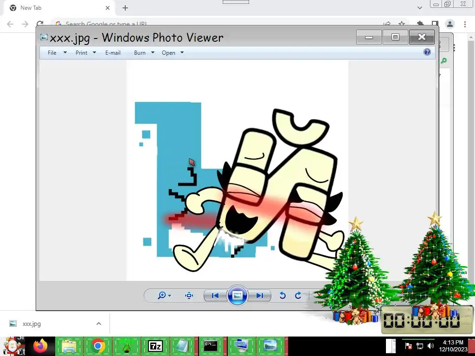475x356 pixels.
Task: Open Chrome profile avatar
Action: [450, 24]
